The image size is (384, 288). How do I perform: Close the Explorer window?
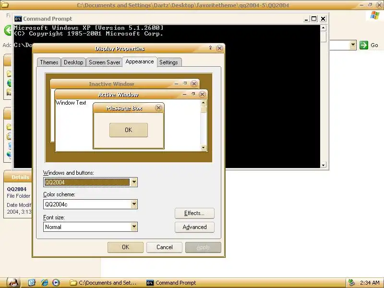coord(379,5)
